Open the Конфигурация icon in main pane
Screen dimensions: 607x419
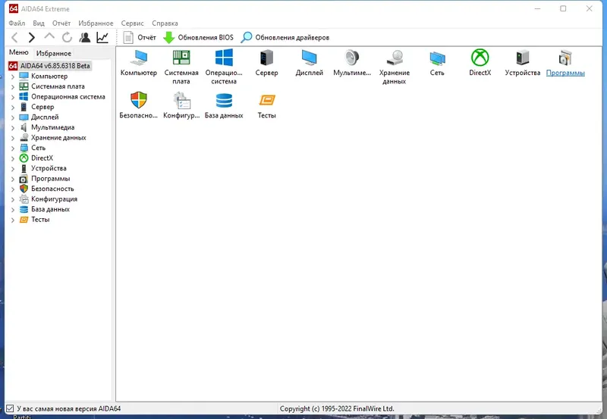tap(181, 100)
